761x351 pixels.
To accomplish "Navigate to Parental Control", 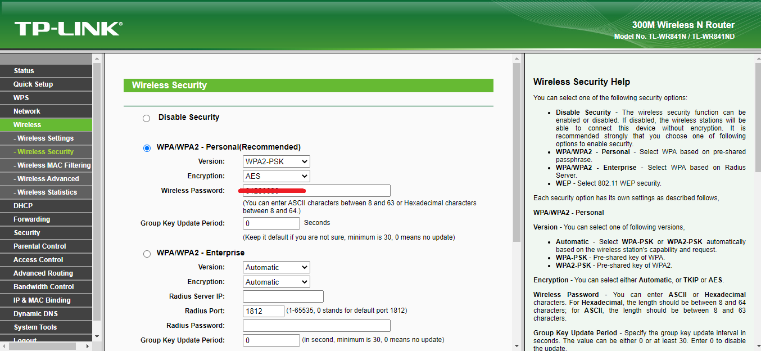I will pos(40,246).
